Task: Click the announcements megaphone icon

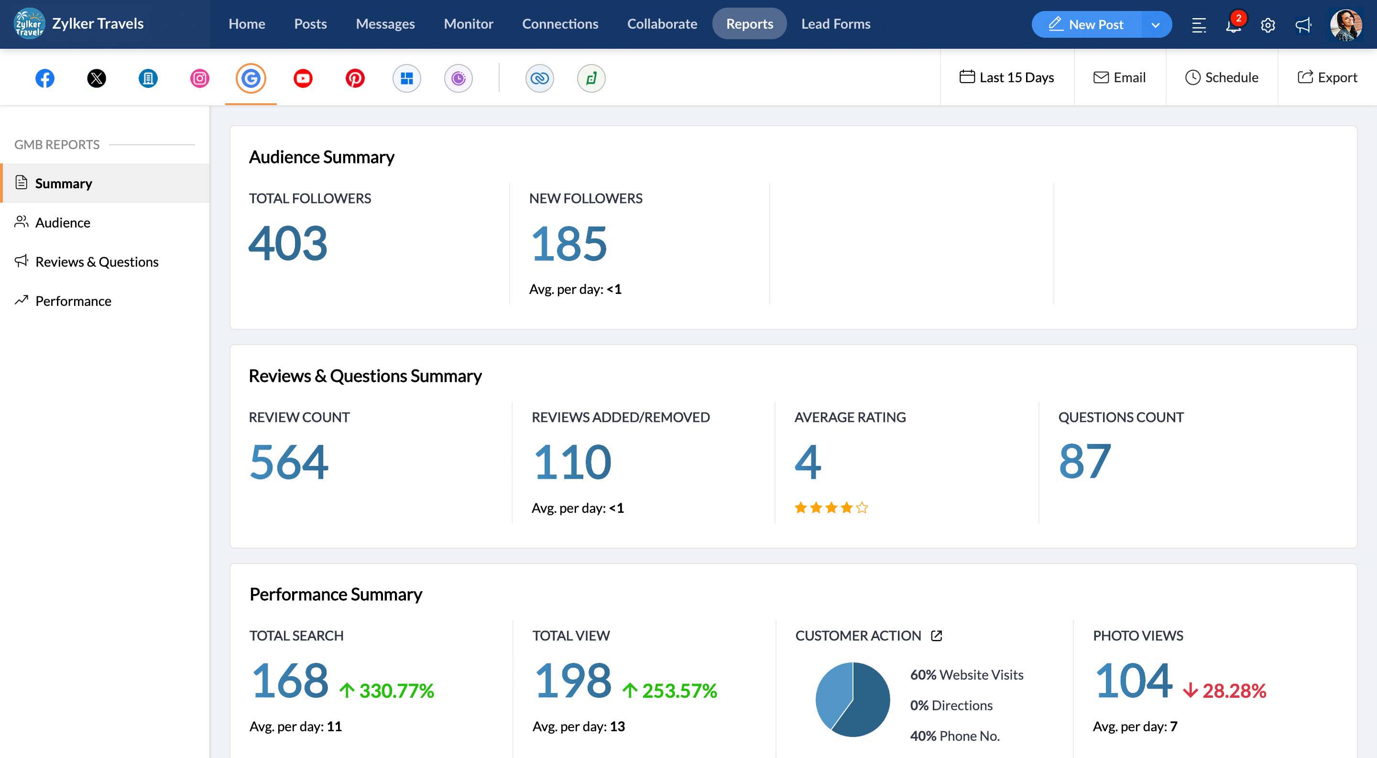Action: [x=1303, y=25]
